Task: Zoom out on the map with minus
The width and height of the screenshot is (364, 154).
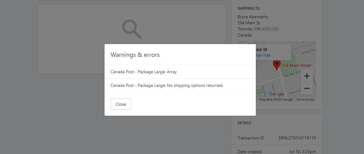Action: click(307, 88)
